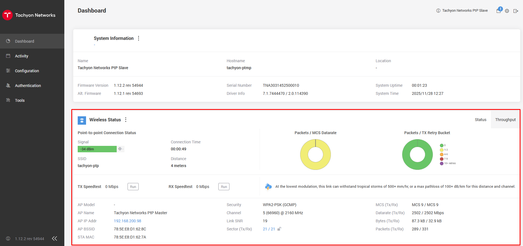The width and height of the screenshot is (523, 246).
Task: Open the System Information three-dot menu
Action: tap(138, 38)
